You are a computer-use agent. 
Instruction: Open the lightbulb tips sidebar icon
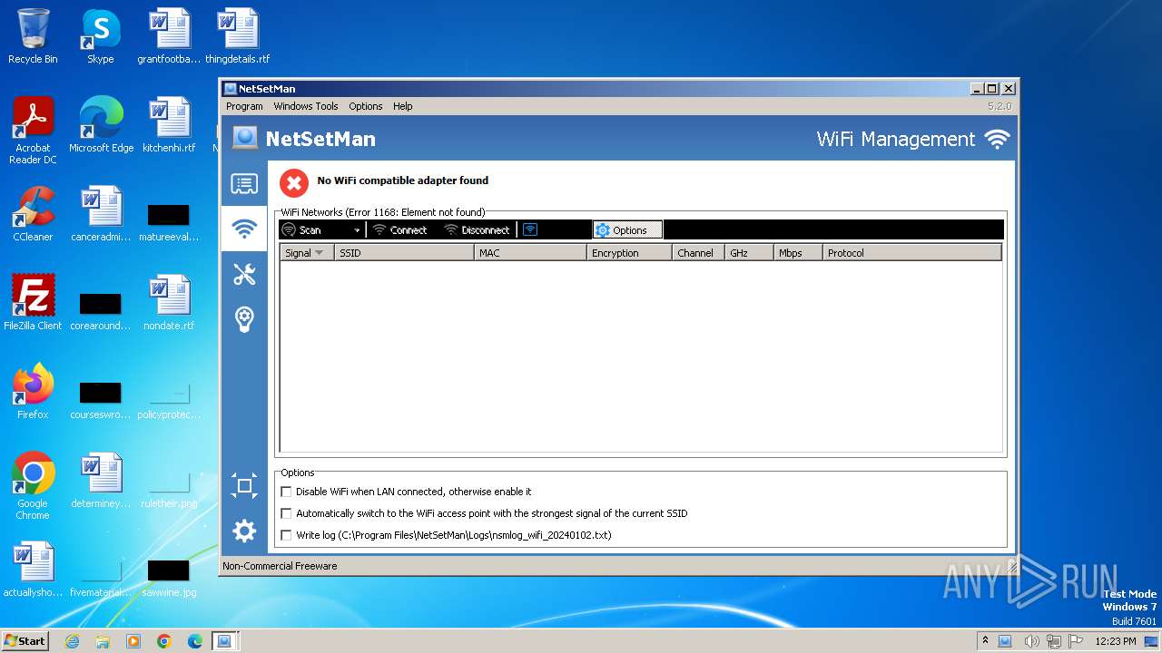point(244,318)
